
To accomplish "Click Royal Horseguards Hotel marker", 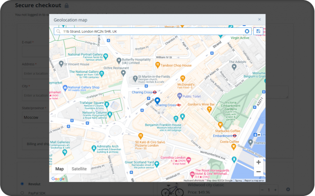I will (192, 174).
